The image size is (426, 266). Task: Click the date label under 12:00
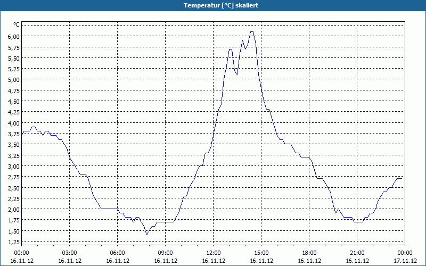pos(214,261)
